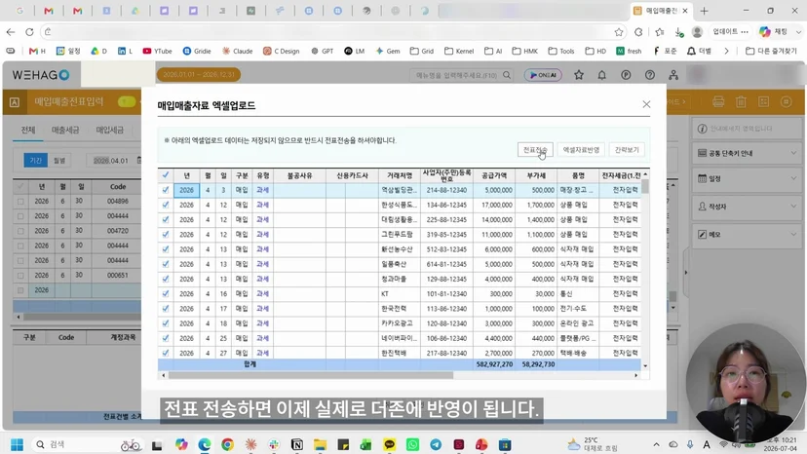Uncheck the row for 214-88-12340
Image resolution: width=807 pixels, height=454 pixels.
166,190
